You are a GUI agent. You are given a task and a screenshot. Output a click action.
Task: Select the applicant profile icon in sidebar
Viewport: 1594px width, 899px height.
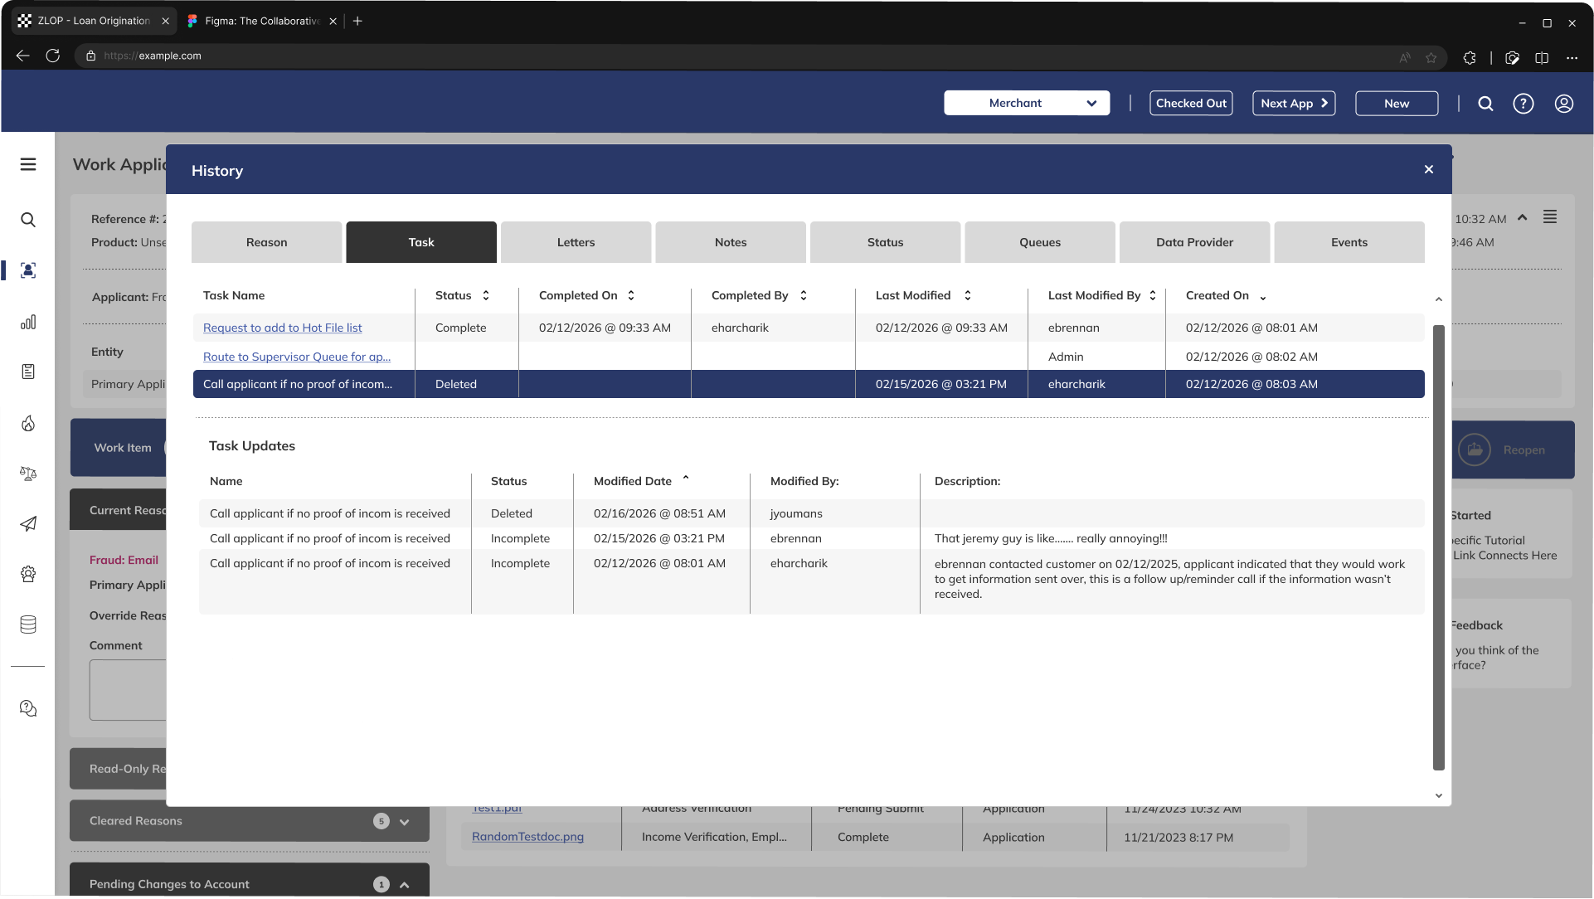[x=28, y=270]
